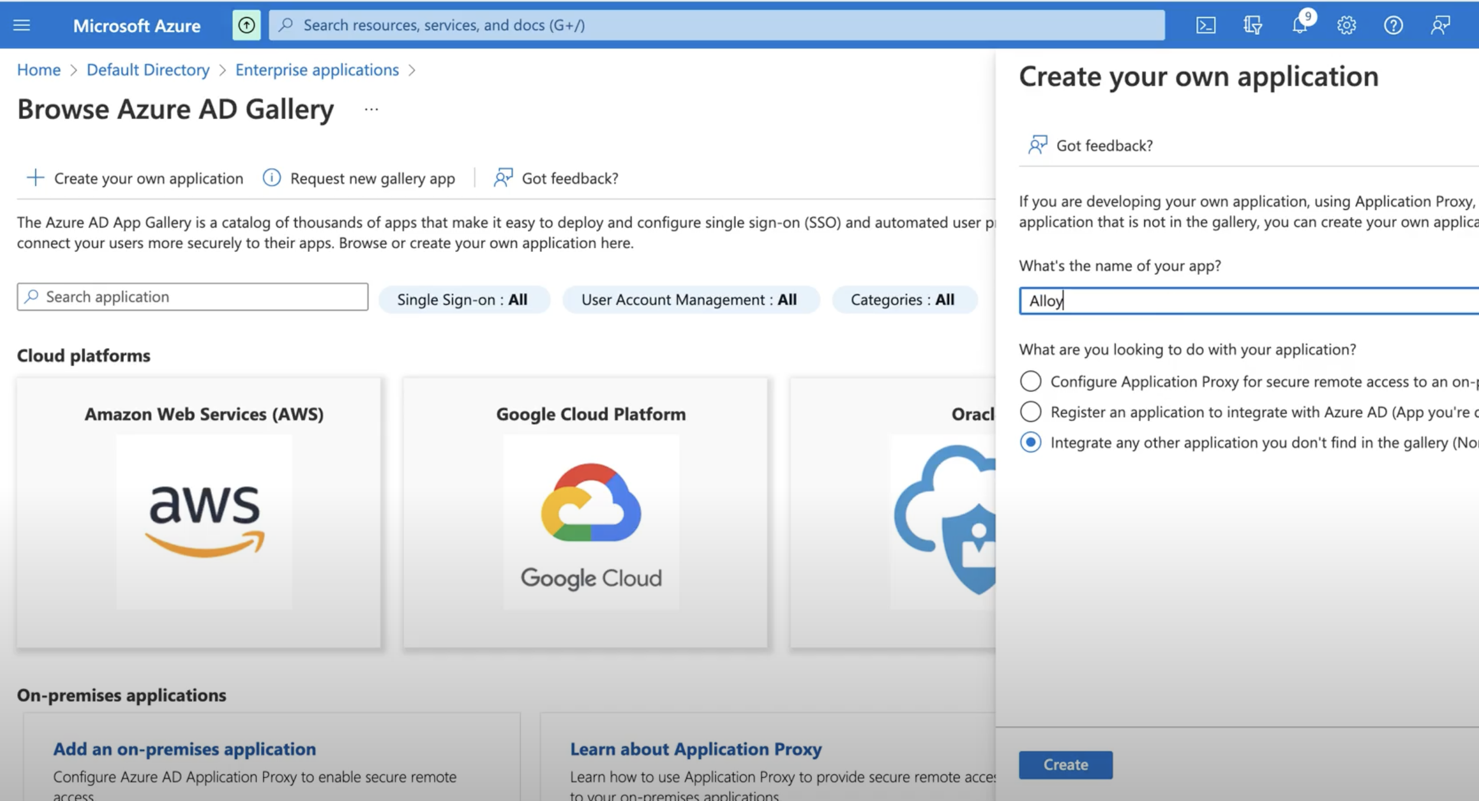The image size is (1479, 801).
Task: Open the Amazon Web Services tile
Action: pos(199,512)
